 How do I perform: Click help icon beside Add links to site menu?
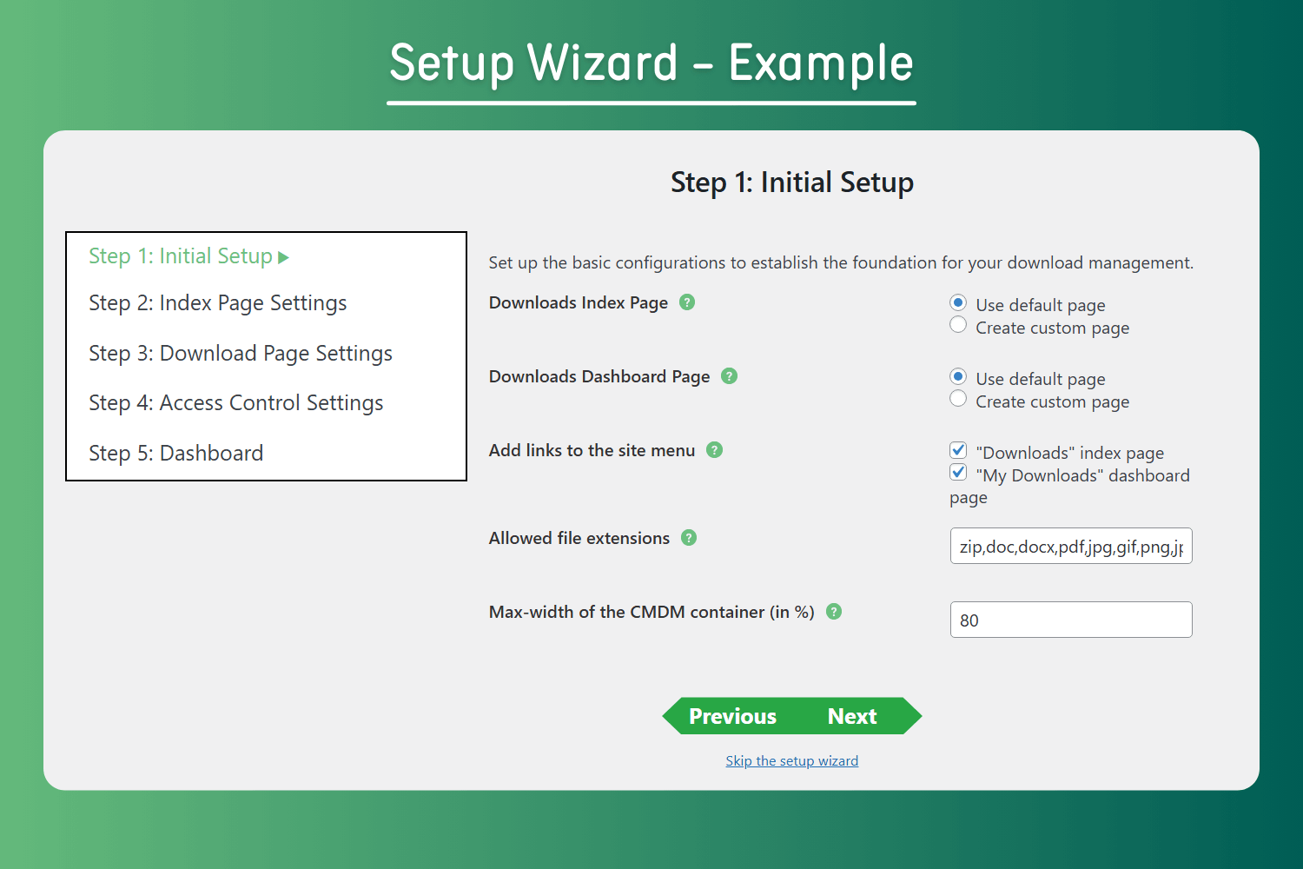[715, 450]
